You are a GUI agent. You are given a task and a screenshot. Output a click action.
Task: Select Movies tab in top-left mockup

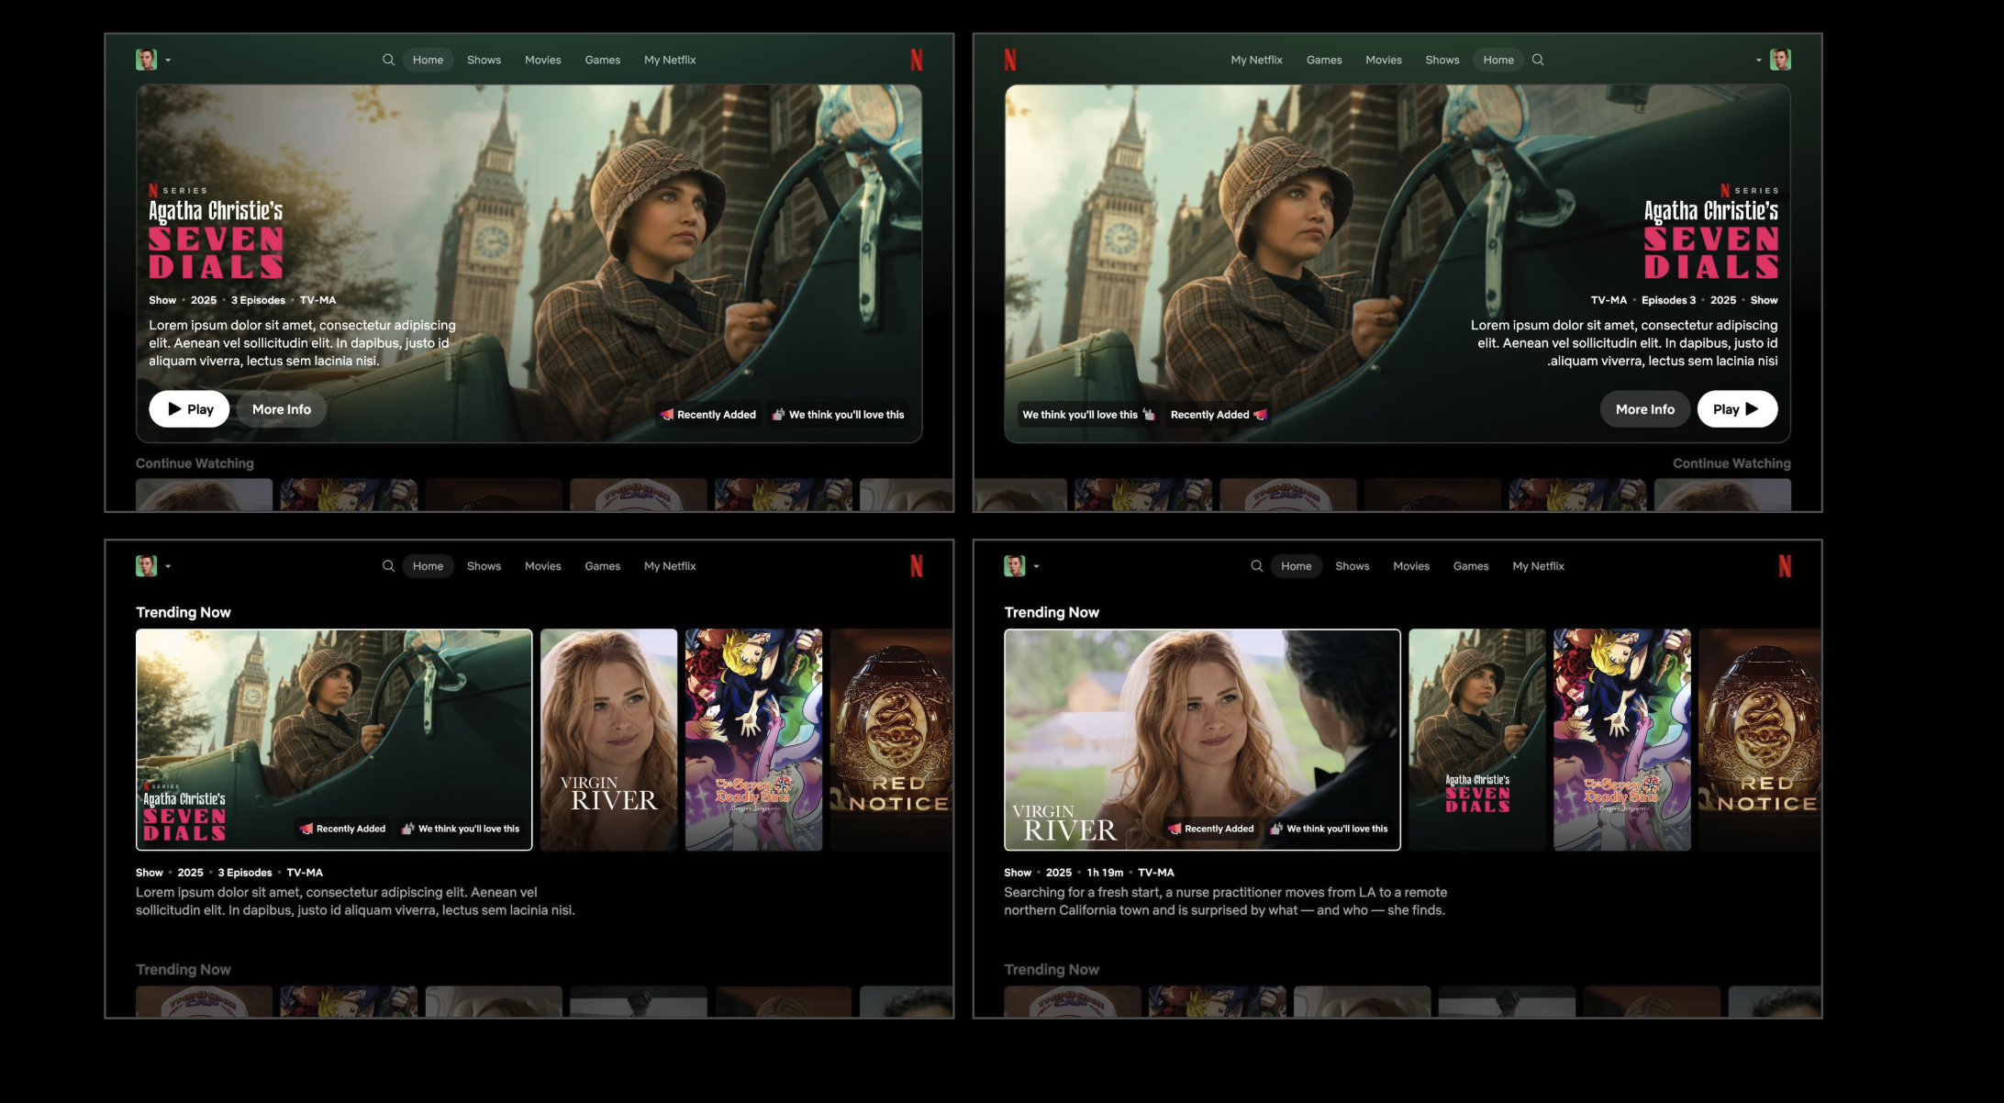(x=542, y=60)
